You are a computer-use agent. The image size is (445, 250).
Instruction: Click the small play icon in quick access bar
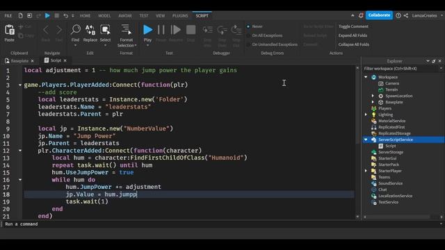tap(47, 15)
